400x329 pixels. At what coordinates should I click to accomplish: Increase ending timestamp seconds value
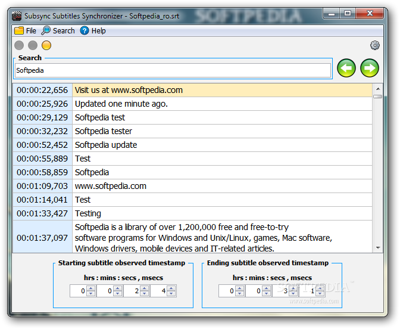(293, 288)
